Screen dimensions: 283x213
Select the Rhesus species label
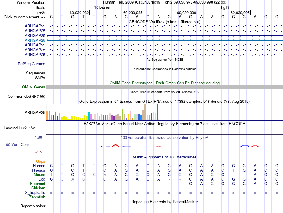coord(39,170)
